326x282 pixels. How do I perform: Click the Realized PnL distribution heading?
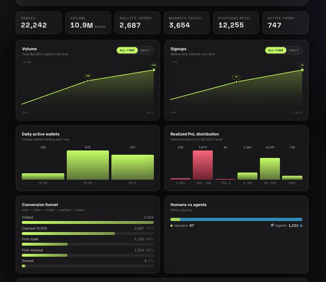tap(194, 134)
